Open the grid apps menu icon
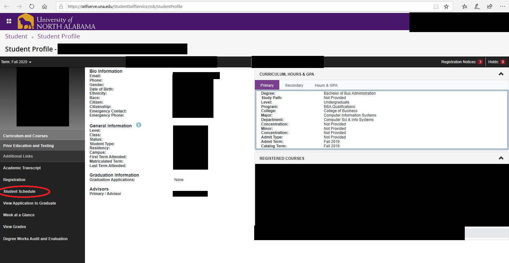This screenshot has width=509, height=263. 9,21
